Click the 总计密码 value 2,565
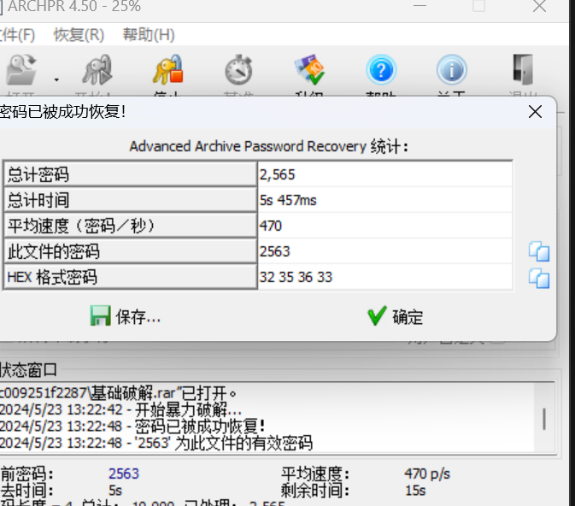The image size is (575, 506). pyautogui.click(x=385, y=174)
